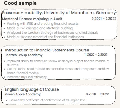The width and height of the screenshot is (120, 108).
Task: Click the bullet about robust and transparent cashflow models
Action: point(58,71)
